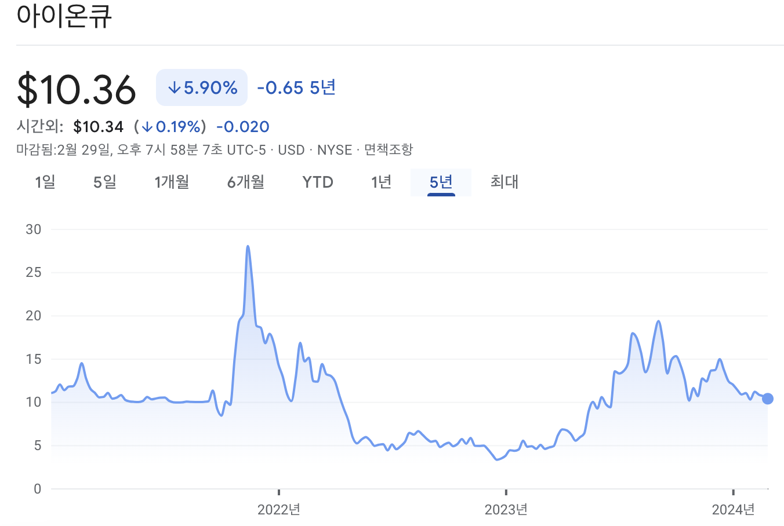Screen dimensions: 784x526
Task: Switch to the YTD time range
Action: [317, 182]
